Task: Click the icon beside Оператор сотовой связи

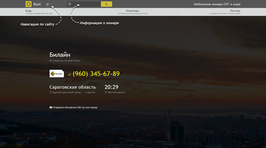Action: [x=51, y=60]
